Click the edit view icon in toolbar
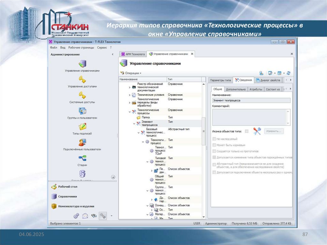Viewport: 327px width, 245px height. tap(270, 73)
